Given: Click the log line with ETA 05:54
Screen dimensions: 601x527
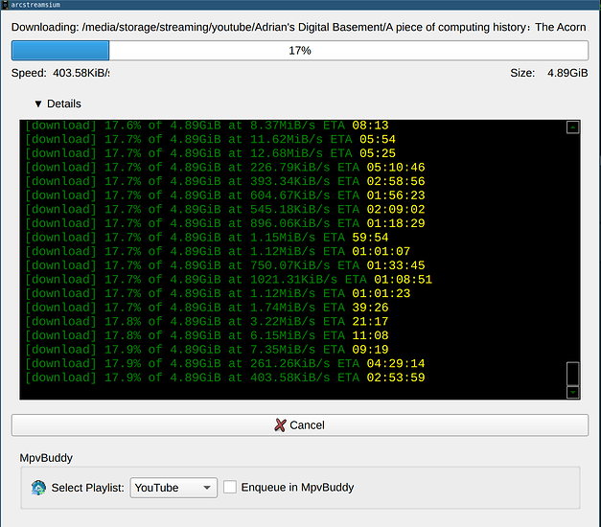Looking at the screenshot, I should (x=211, y=140).
